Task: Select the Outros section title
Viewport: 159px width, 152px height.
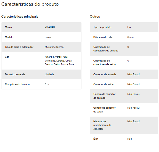Action: click(95, 17)
